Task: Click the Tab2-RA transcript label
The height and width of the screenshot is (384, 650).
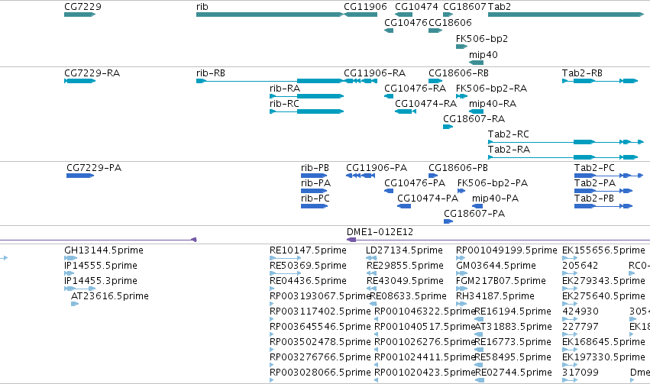Action: tap(509, 150)
